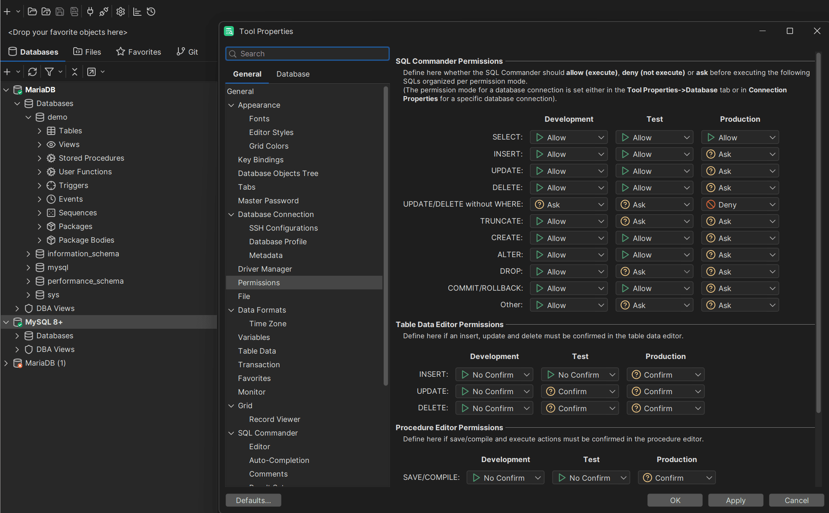Collapse all nodes using the X icon
Viewport: 829px width, 513px height.
[x=74, y=71]
